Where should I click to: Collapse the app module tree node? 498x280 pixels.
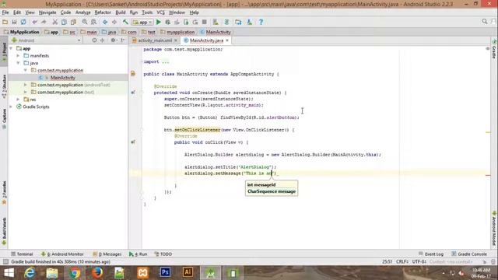click(11, 48)
